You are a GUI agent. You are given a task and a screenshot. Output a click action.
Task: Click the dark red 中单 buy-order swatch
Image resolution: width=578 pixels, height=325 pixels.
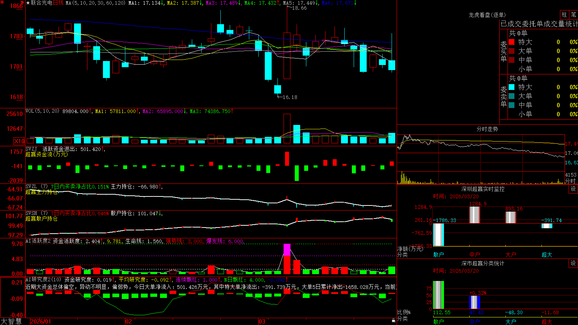click(x=512, y=60)
